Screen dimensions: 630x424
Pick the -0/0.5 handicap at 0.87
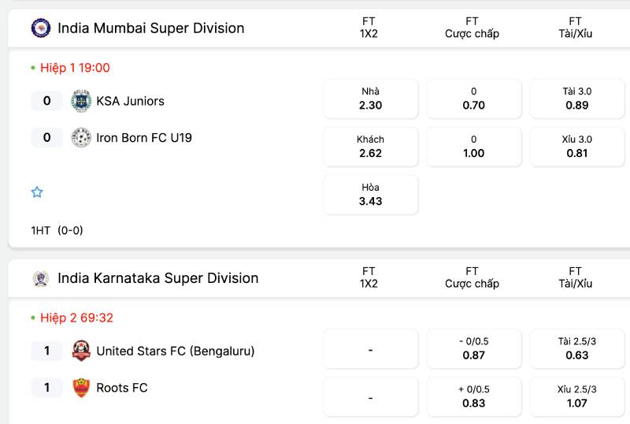coord(473,348)
